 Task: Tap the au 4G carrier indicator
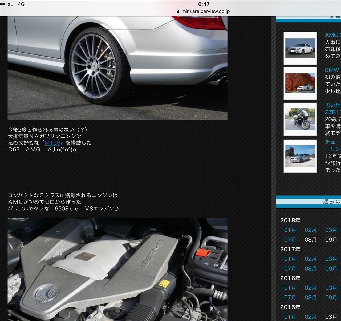[16, 4]
